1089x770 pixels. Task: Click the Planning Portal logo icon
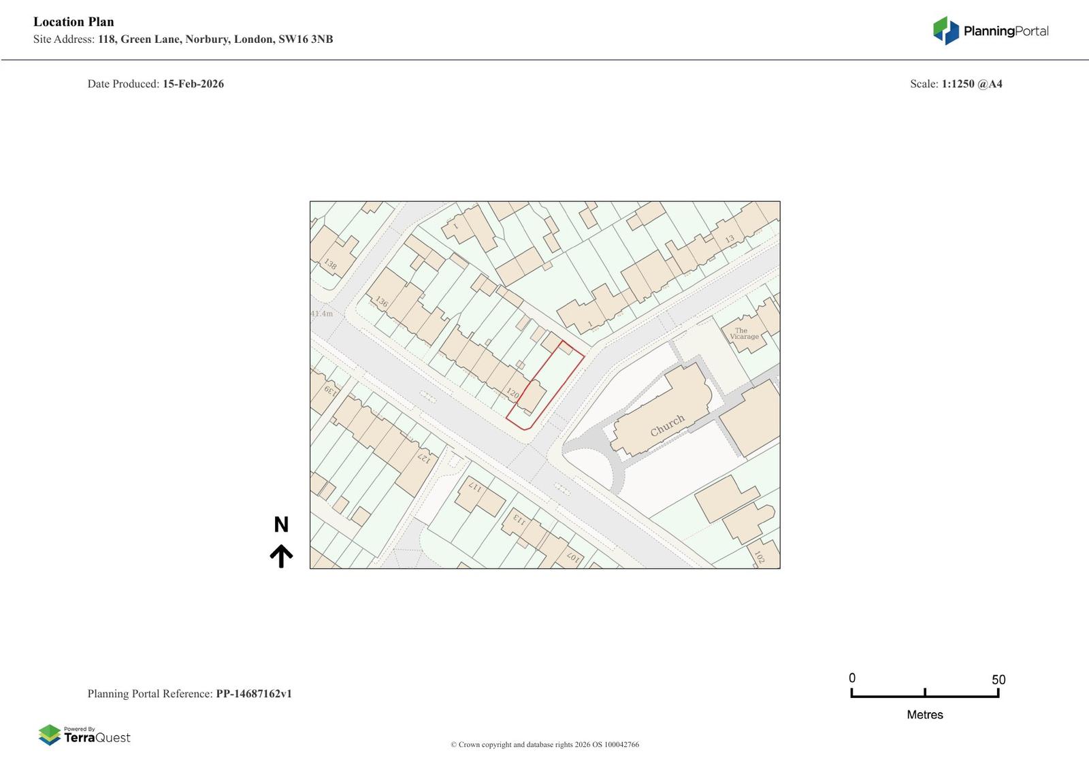[945, 31]
